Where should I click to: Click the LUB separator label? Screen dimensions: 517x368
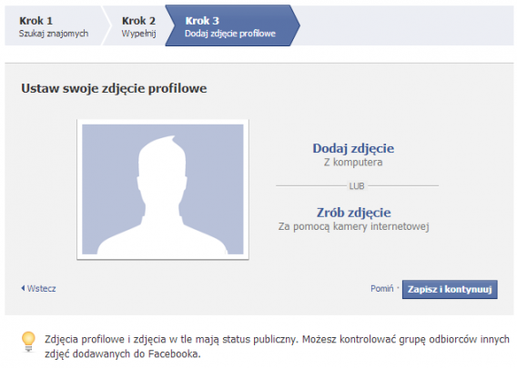point(357,186)
